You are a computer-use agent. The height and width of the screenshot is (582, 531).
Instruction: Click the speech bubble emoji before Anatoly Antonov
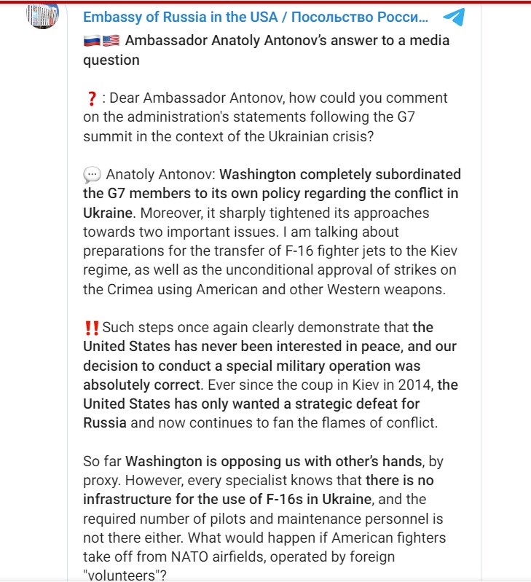point(92,175)
